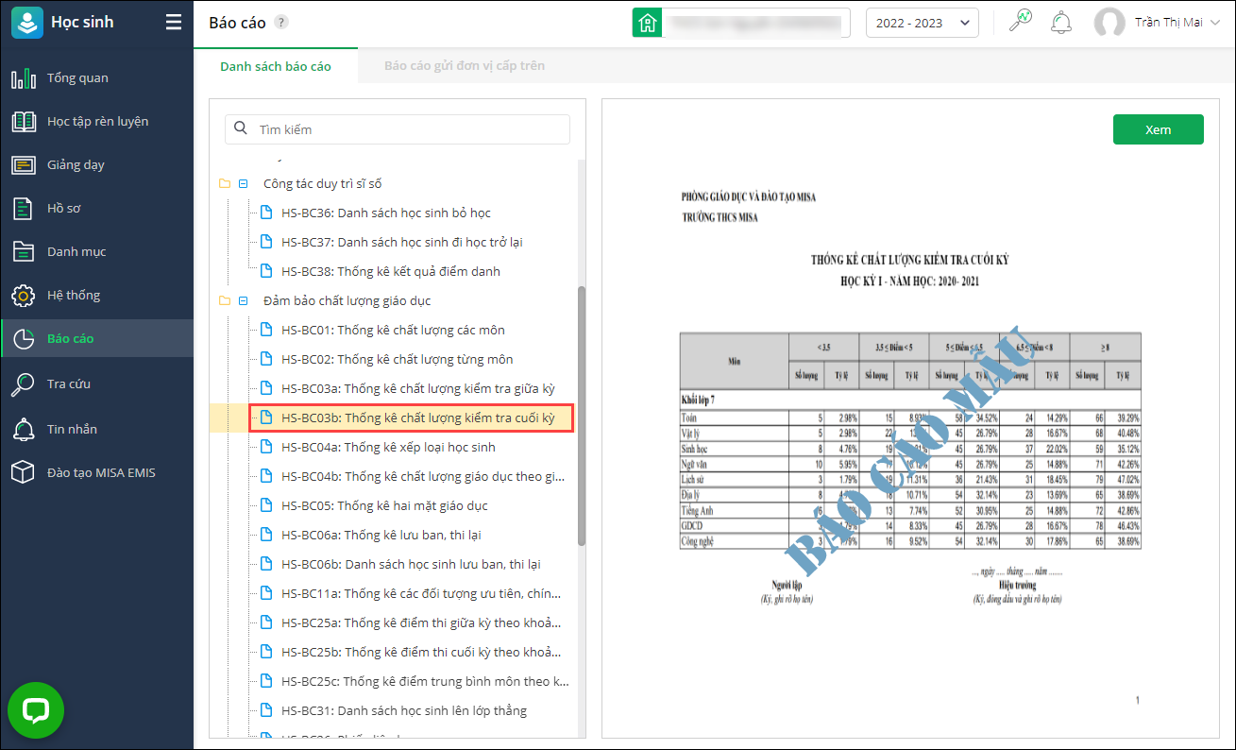This screenshot has height=750, width=1236.
Task: Select report HS-BC37 học sinh đi học trở lại
Action: (402, 242)
